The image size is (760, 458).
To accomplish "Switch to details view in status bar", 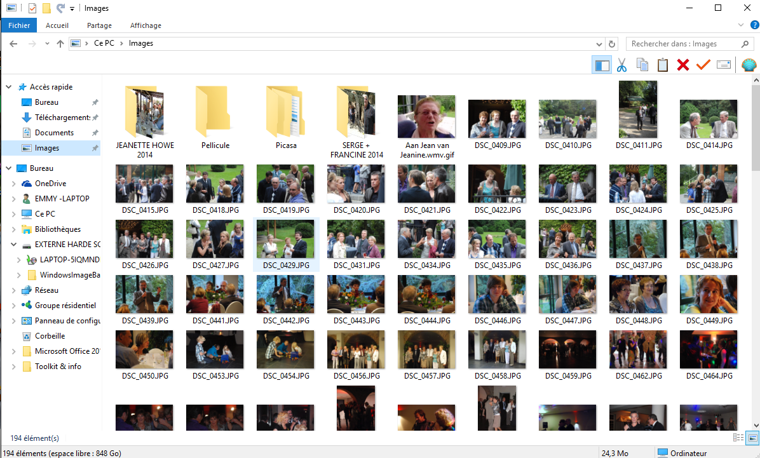I will click(738, 438).
